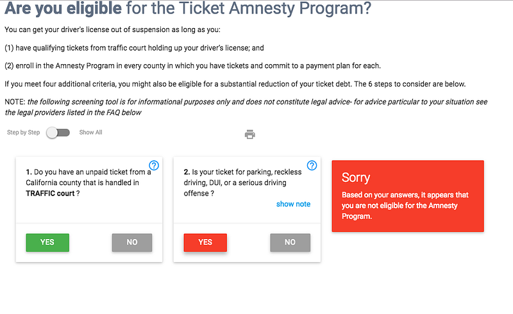Expand the 'show note' link

[x=293, y=204]
